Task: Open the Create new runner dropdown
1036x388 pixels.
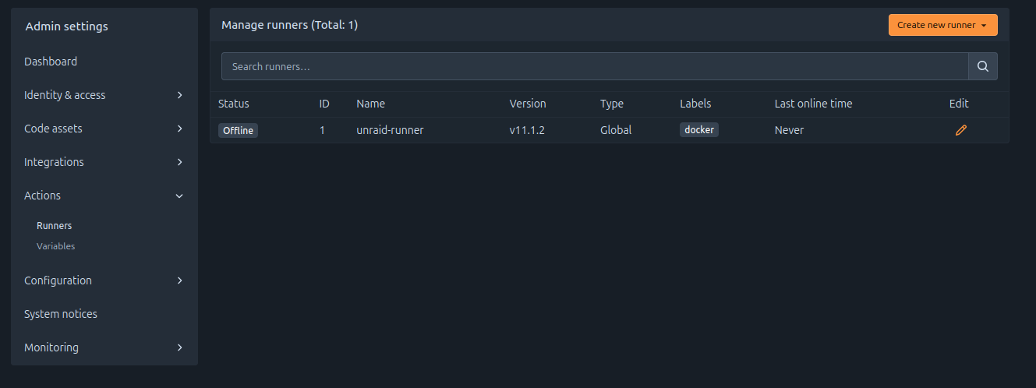Action: (942, 25)
